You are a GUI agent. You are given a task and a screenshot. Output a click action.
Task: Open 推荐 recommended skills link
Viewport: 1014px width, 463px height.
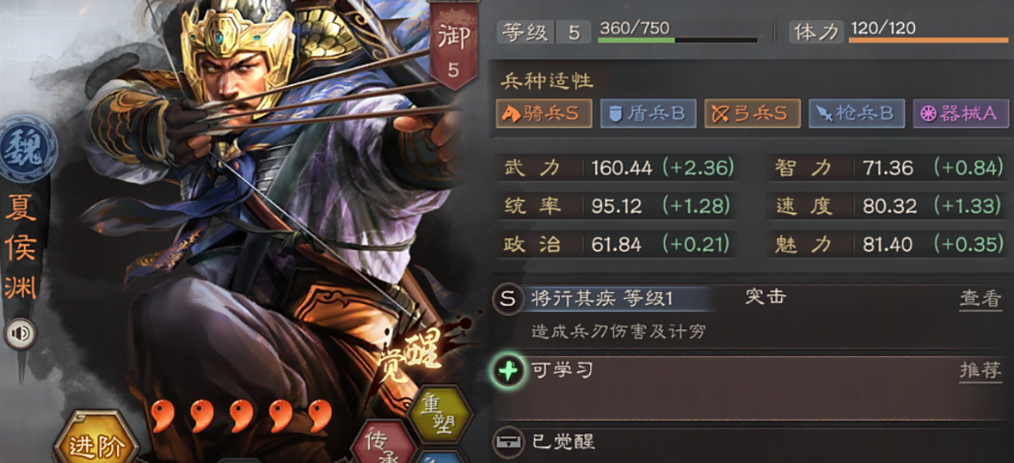click(980, 371)
